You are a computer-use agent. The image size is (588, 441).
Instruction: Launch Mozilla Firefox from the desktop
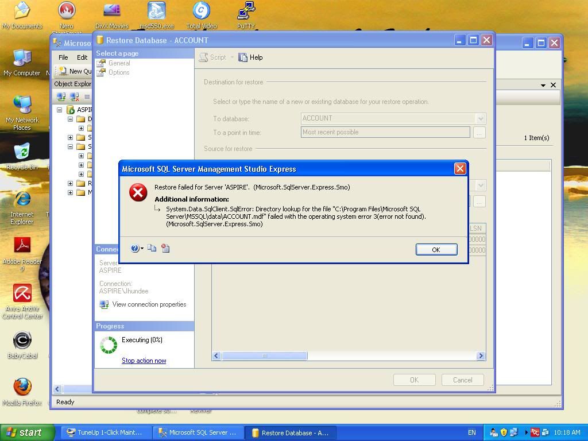coord(22,390)
